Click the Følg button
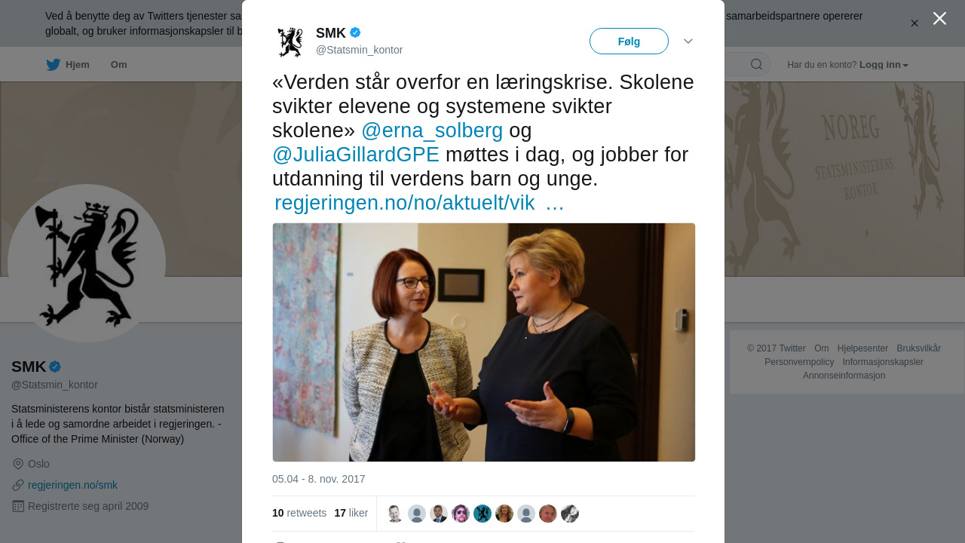Viewport: 965px width, 543px height. click(x=629, y=41)
